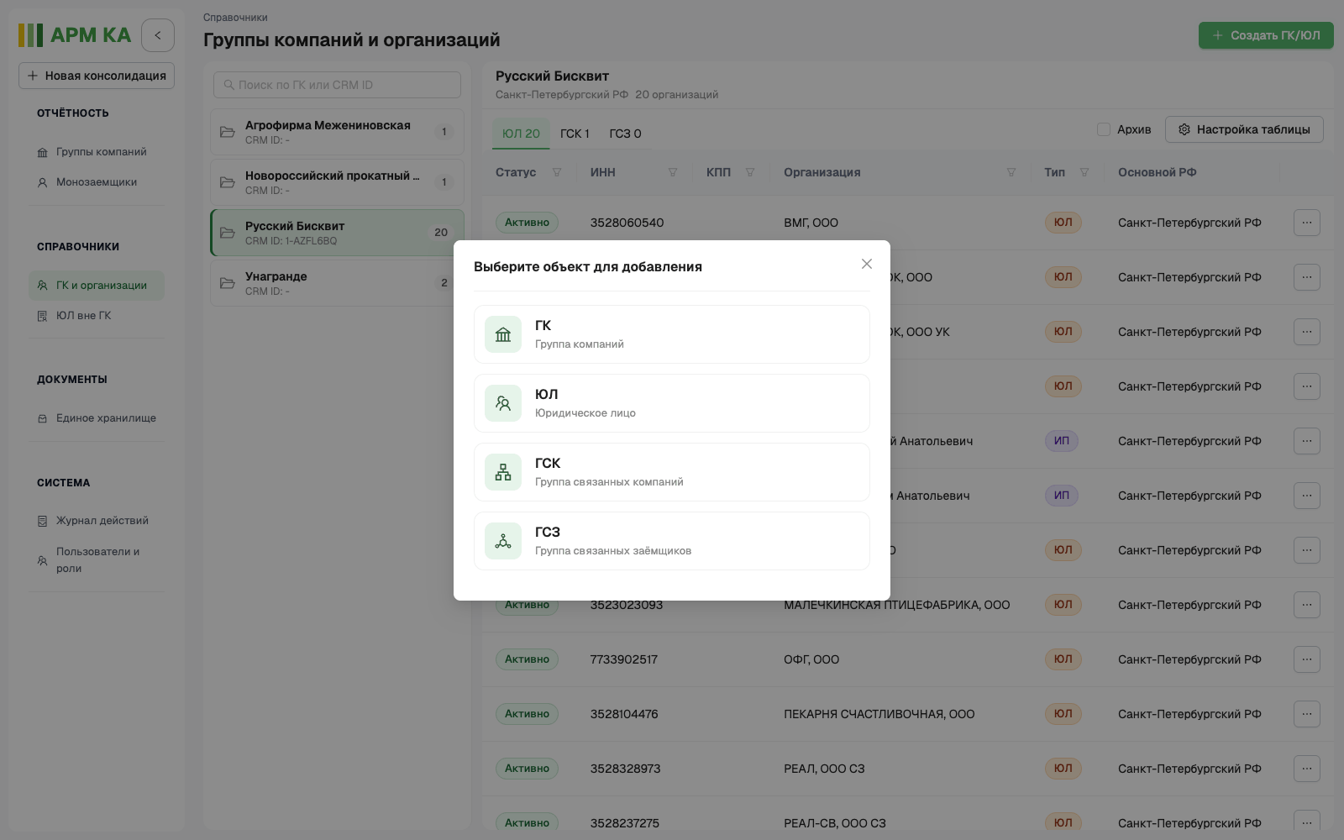Choose ЮЛ Юридическое лицо option

point(672,403)
